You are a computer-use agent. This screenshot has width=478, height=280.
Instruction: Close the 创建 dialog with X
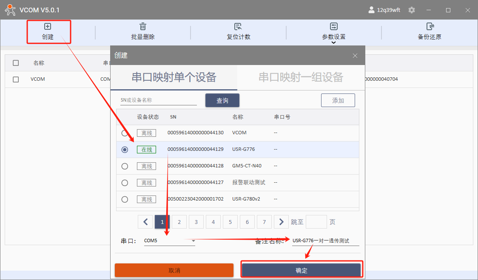click(355, 56)
